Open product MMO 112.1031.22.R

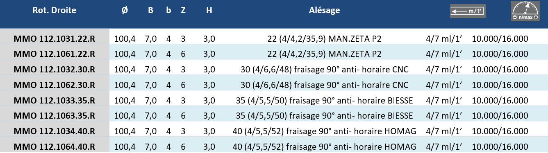[x=55, y=39]
